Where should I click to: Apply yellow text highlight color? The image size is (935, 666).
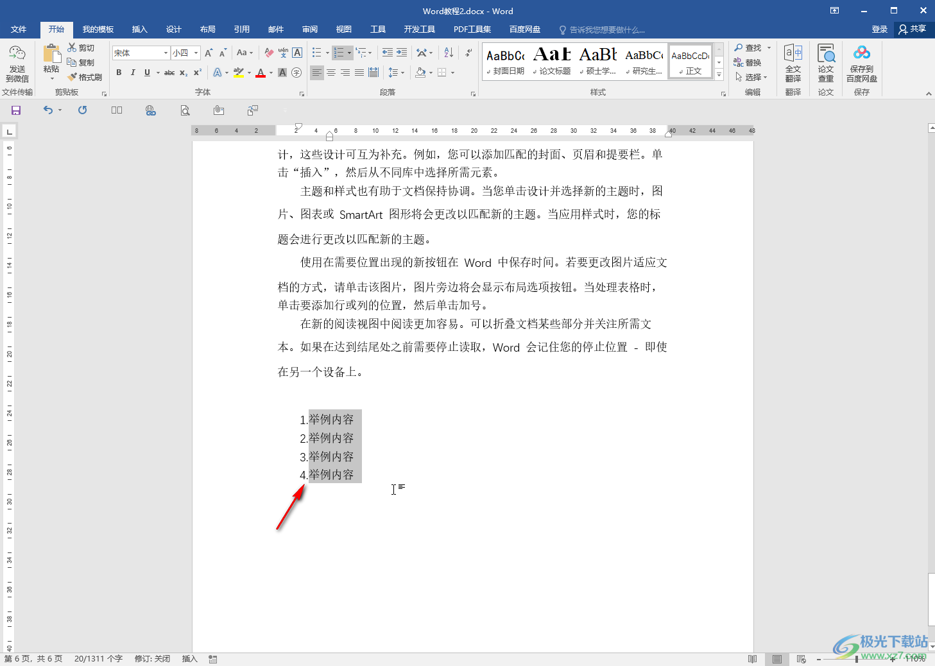[x=238, y=73]
